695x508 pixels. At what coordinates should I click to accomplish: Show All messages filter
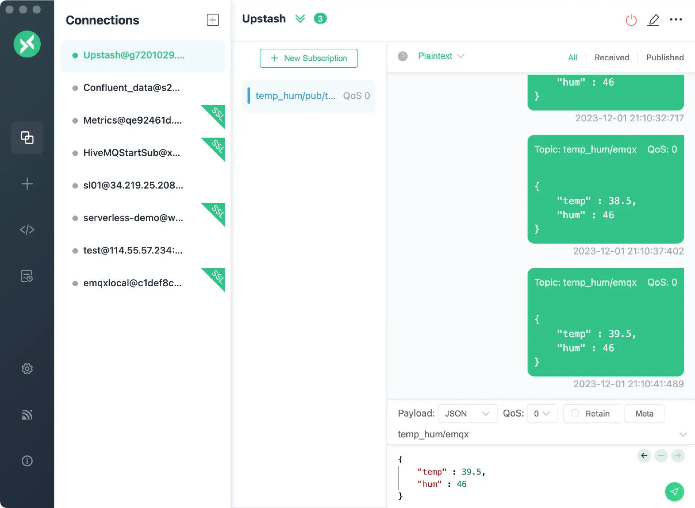coord(573,58)
